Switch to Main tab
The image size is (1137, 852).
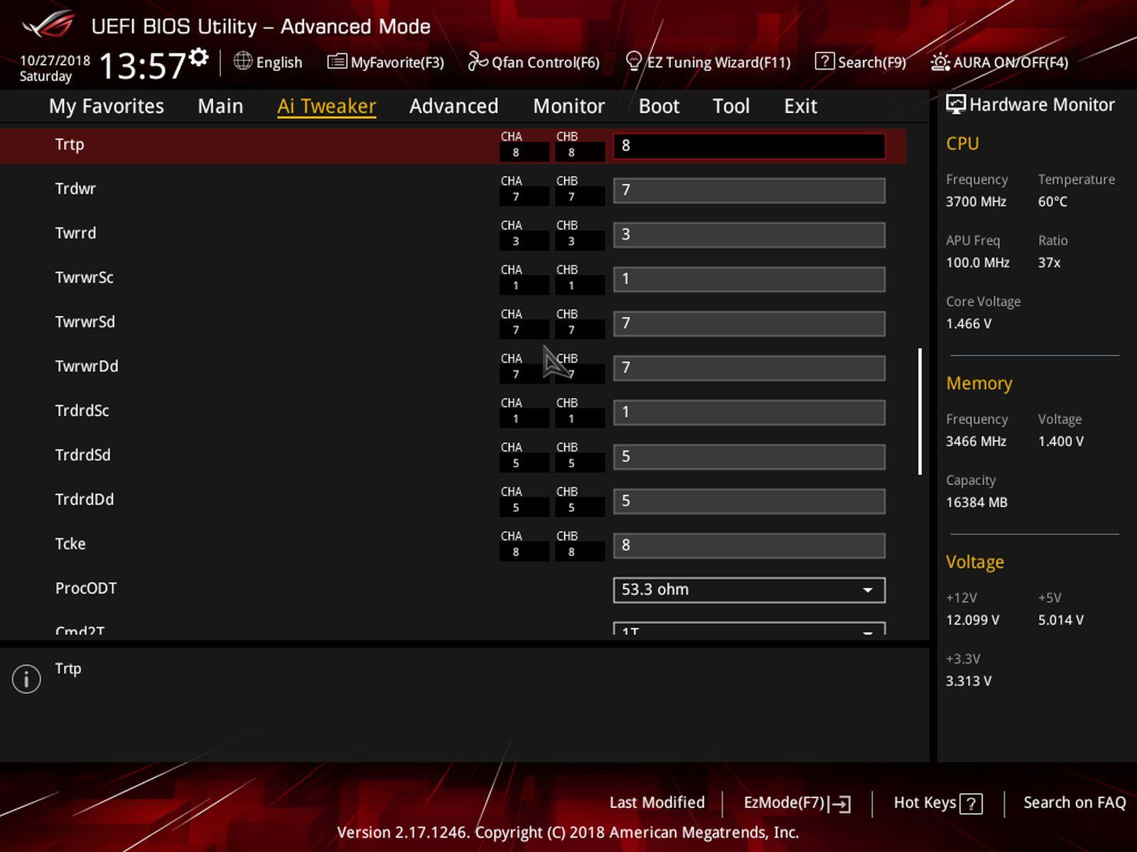click(x=220, y=106)
